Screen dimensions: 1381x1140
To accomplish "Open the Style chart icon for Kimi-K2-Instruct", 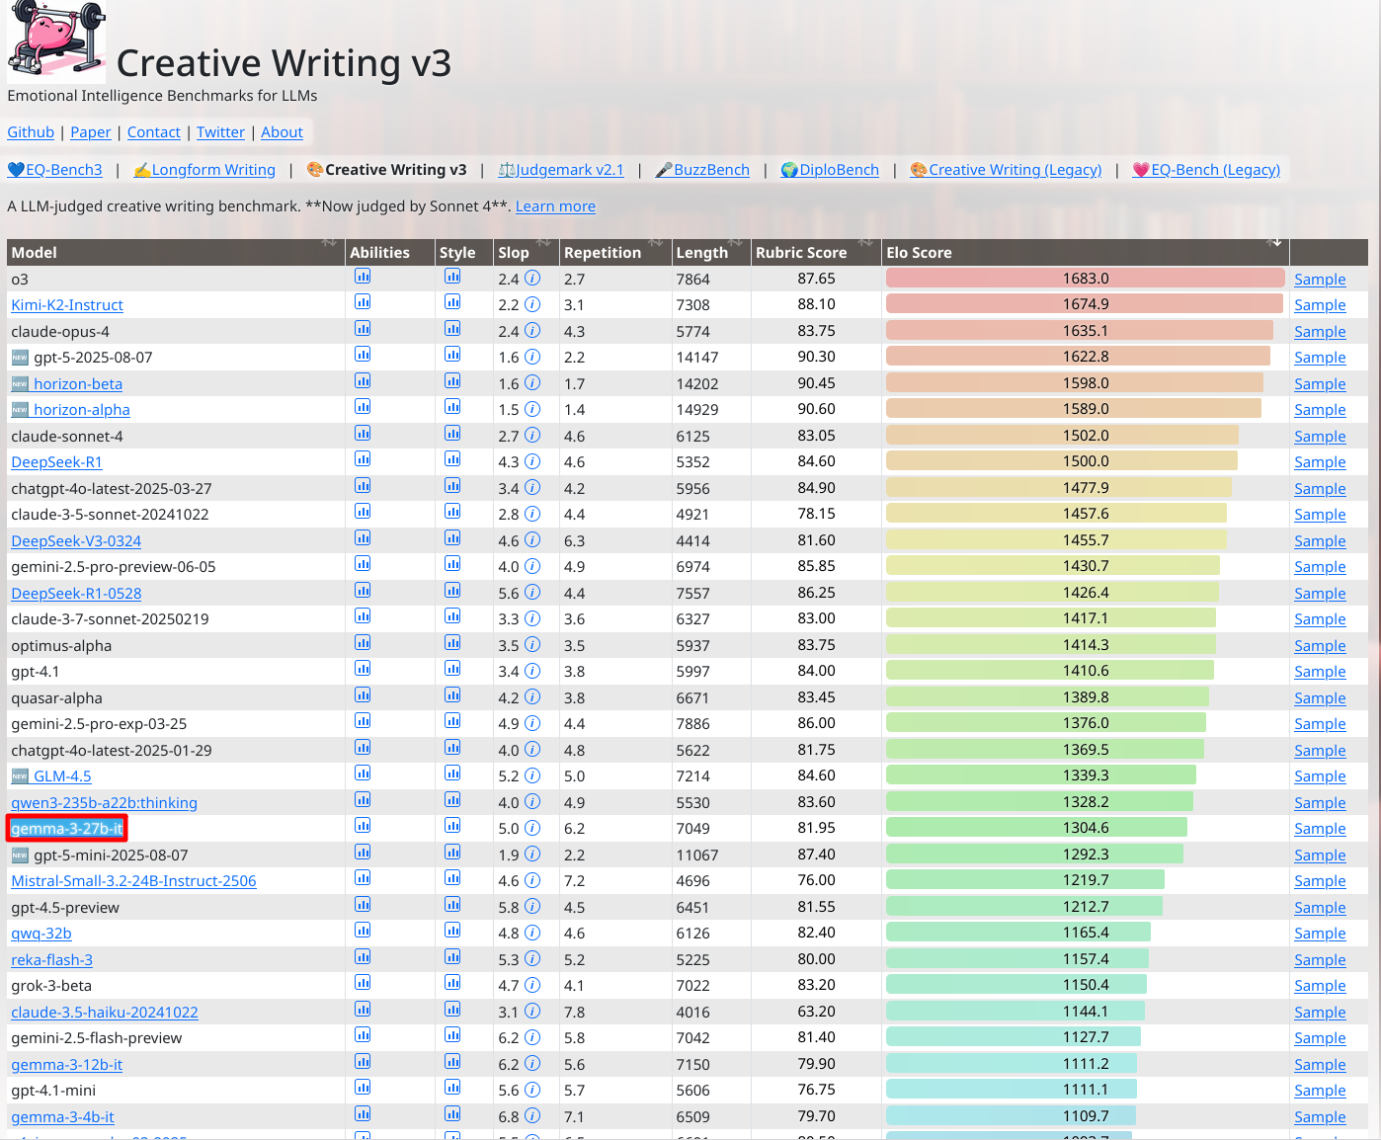I will [452, 302].
